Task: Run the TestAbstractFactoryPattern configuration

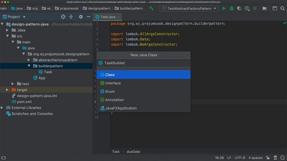Action: tap(224, 8)
